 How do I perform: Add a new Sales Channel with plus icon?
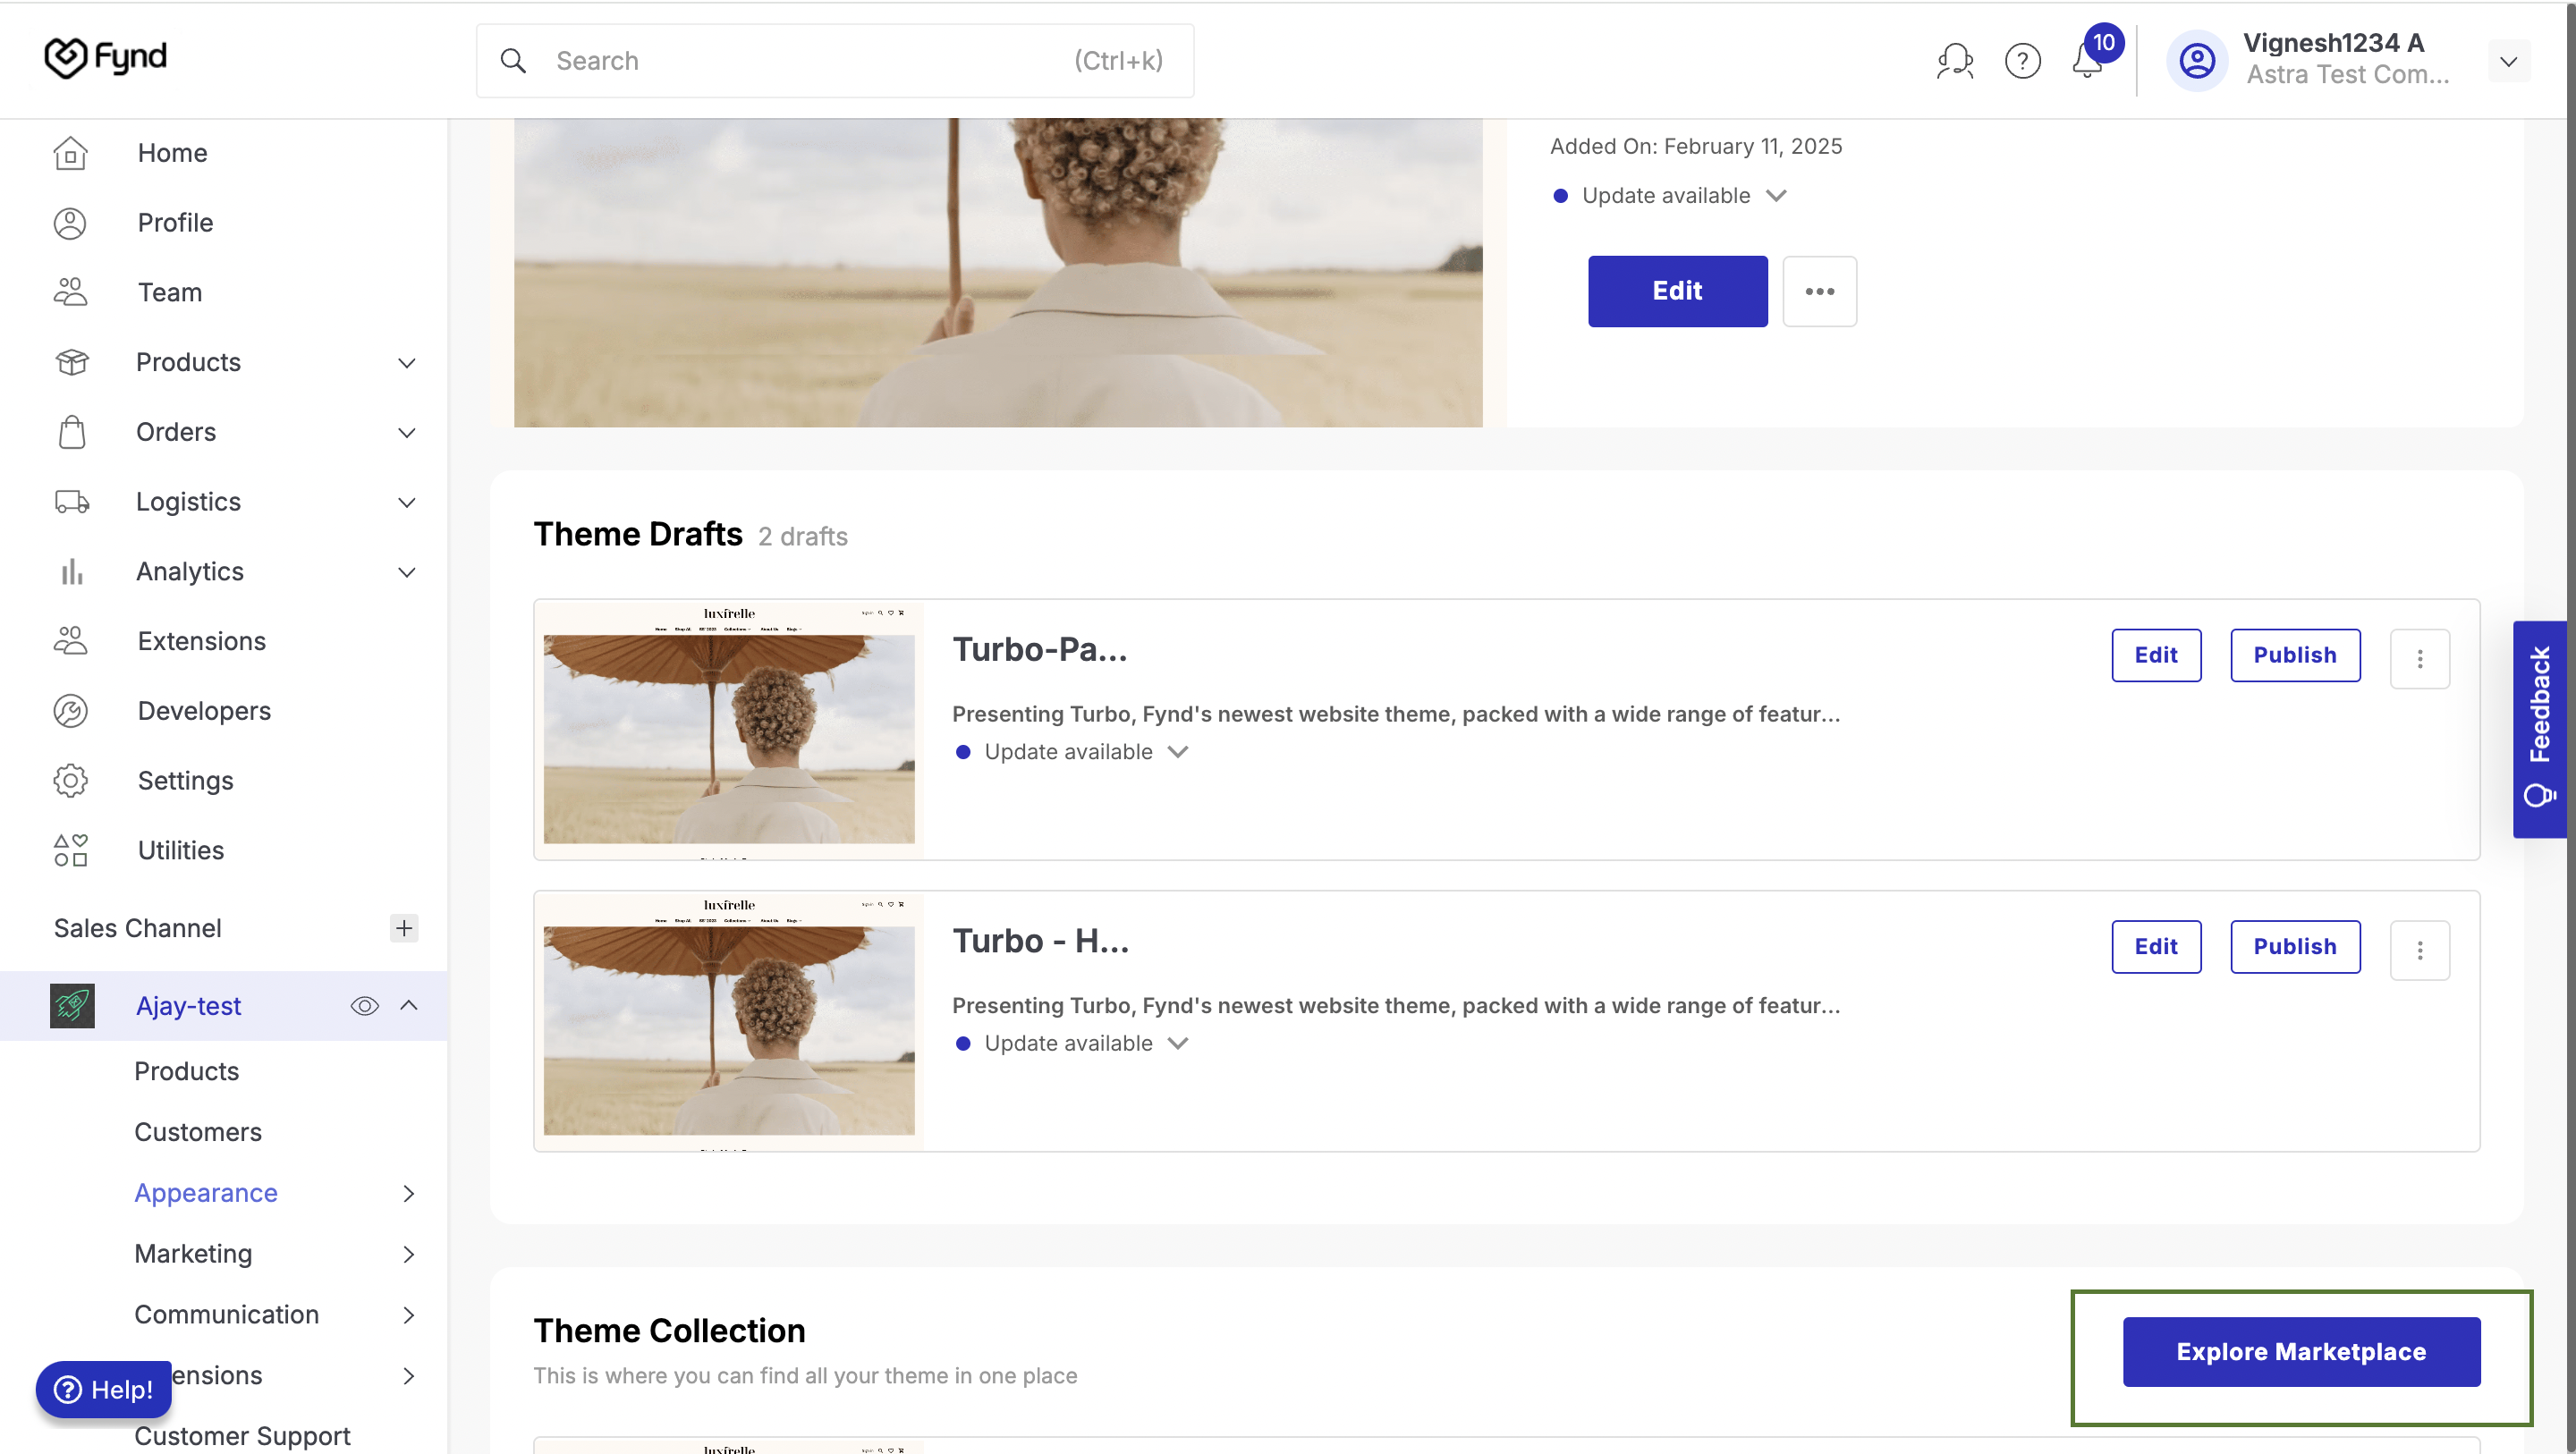404,928
